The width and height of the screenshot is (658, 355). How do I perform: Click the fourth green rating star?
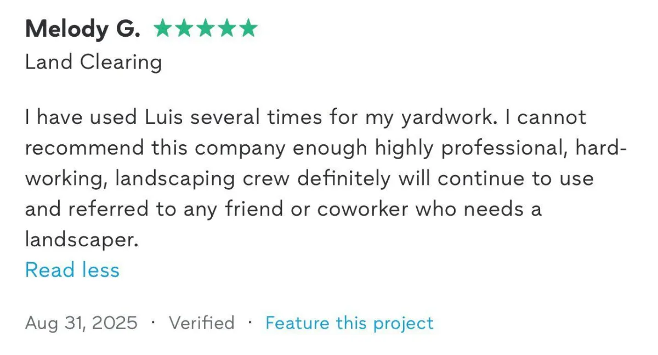click(227, 28)
